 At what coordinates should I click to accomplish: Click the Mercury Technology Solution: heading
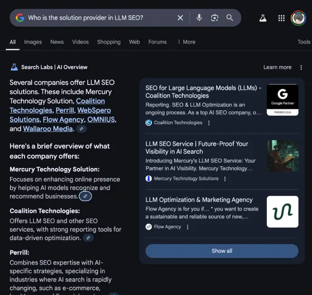point(55,169)
